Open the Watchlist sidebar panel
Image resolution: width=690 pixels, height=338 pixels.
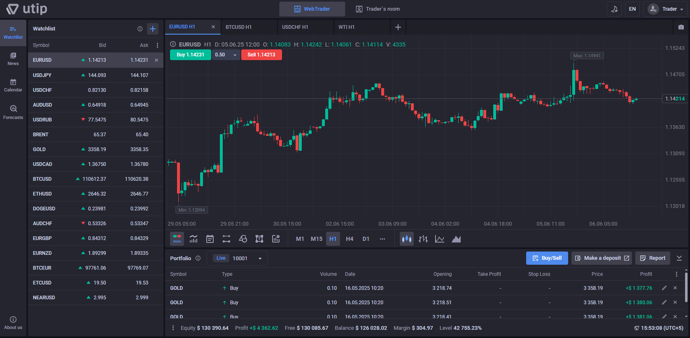(x=13, y=33)
